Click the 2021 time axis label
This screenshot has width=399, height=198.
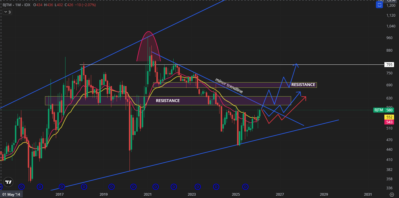pyautogui.click(x=148, y=194)
